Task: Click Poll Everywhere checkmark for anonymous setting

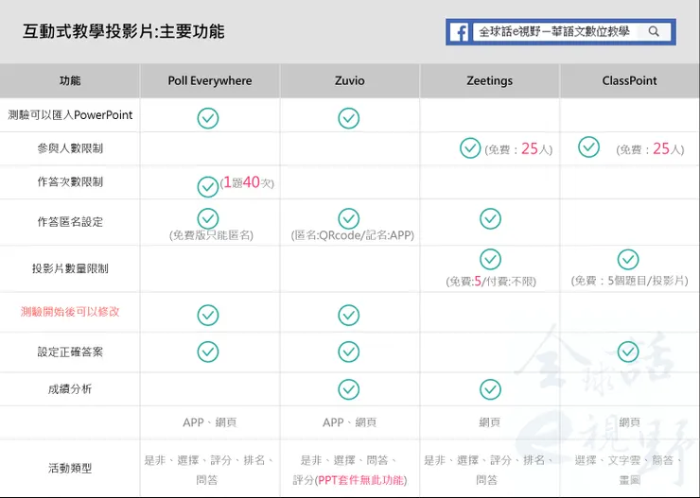Action: [208, 218]
